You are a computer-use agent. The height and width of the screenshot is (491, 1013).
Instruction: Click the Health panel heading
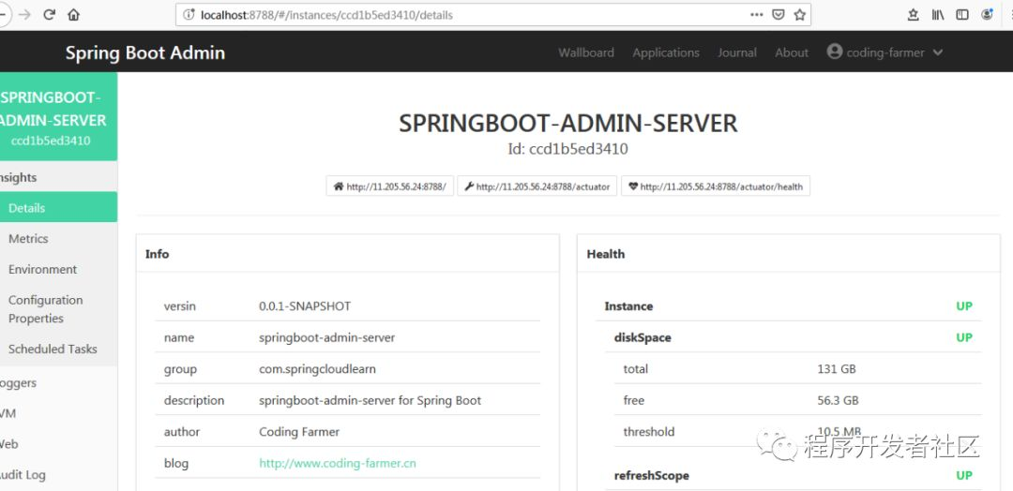click(605, 254)
